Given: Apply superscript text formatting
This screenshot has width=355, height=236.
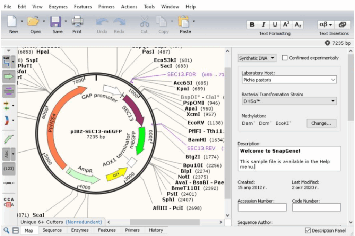Looking at the screenshot, I should click(286, 25).
